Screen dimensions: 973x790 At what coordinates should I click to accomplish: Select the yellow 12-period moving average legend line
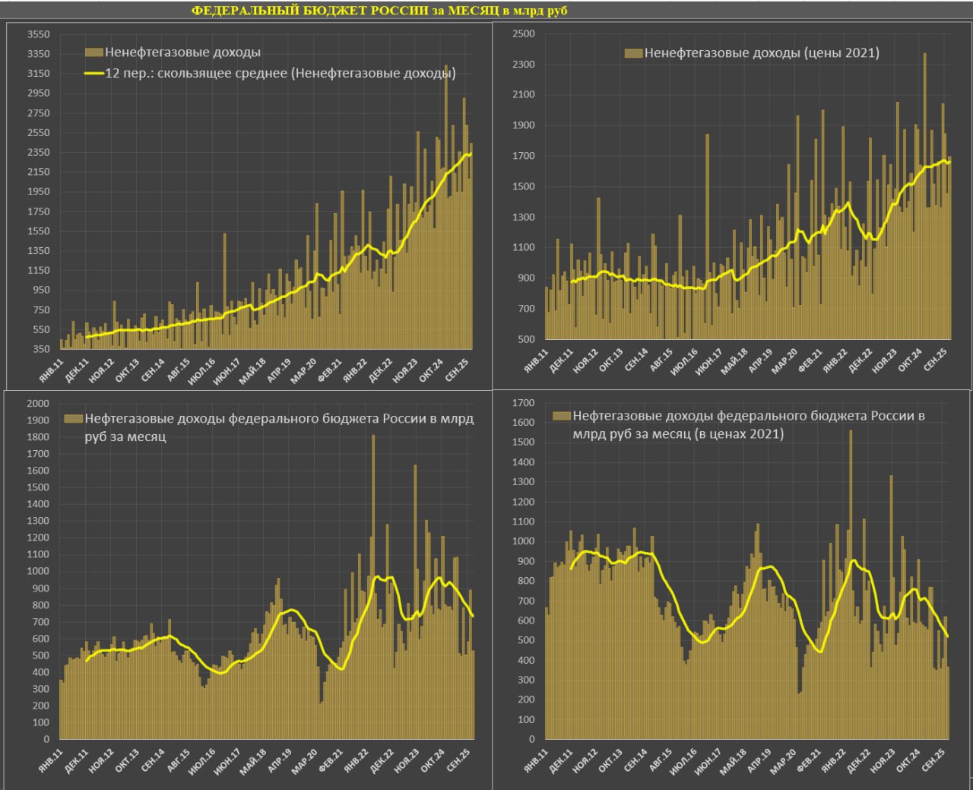click(x=93, y=74)
